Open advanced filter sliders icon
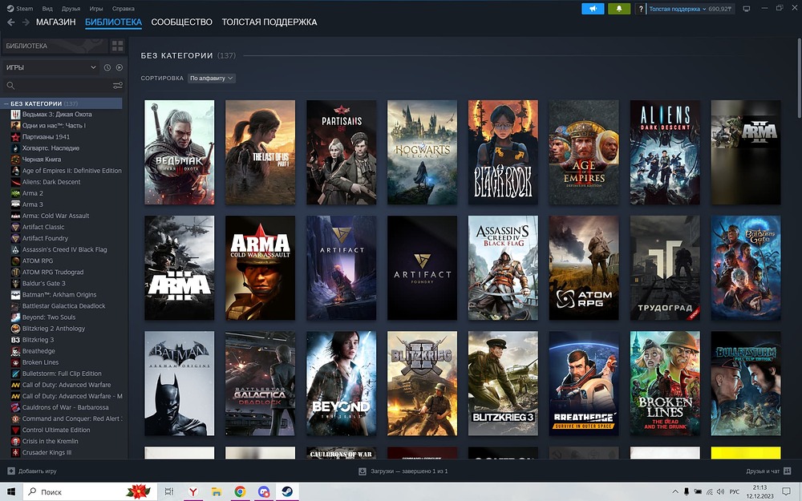 click(118, 86)
